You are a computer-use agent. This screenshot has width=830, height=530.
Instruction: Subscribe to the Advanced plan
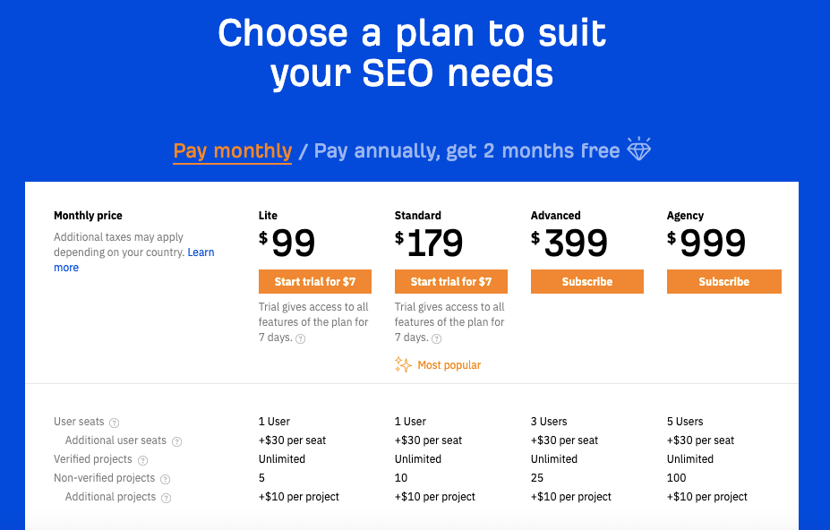pyautogui.click(x=587, y=281)
